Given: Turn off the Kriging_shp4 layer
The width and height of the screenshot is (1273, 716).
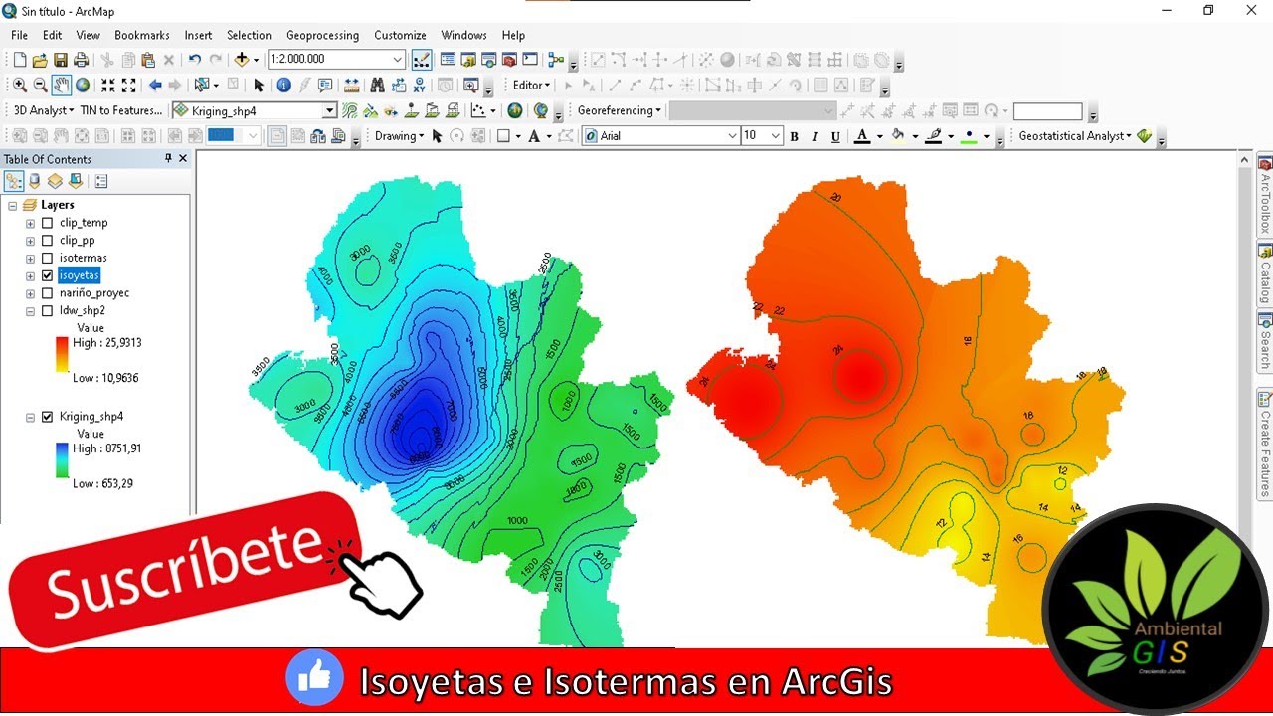Looking at the screenshot, I should tap(47, 417).
